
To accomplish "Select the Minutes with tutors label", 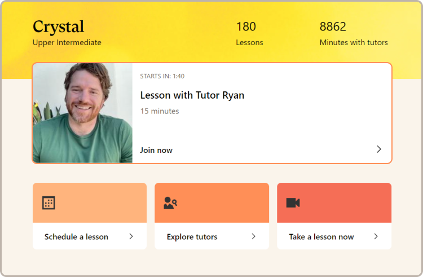I will (x=354, y=42).
